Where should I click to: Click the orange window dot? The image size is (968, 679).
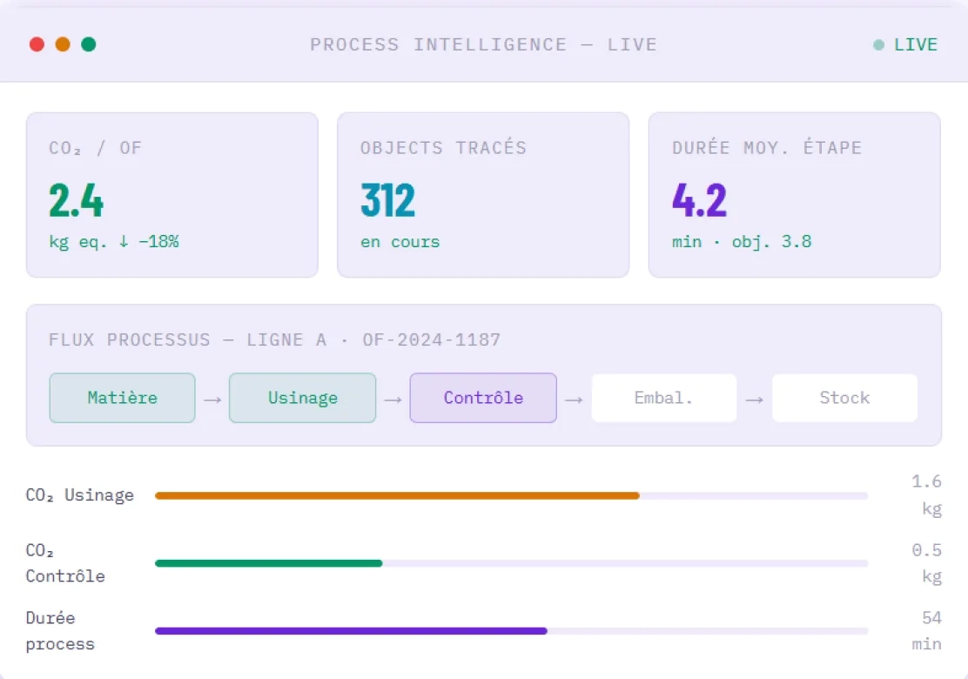(x=63, y=44)
